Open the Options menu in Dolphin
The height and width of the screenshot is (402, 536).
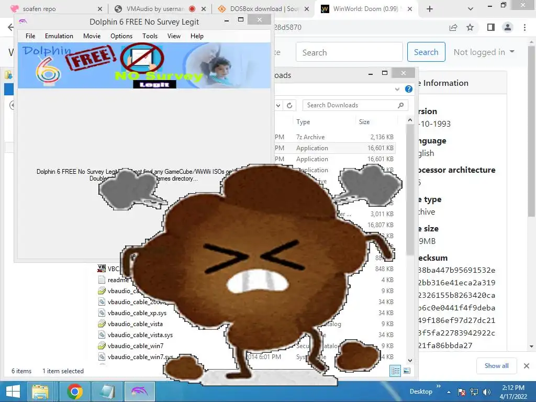(121, 36)
